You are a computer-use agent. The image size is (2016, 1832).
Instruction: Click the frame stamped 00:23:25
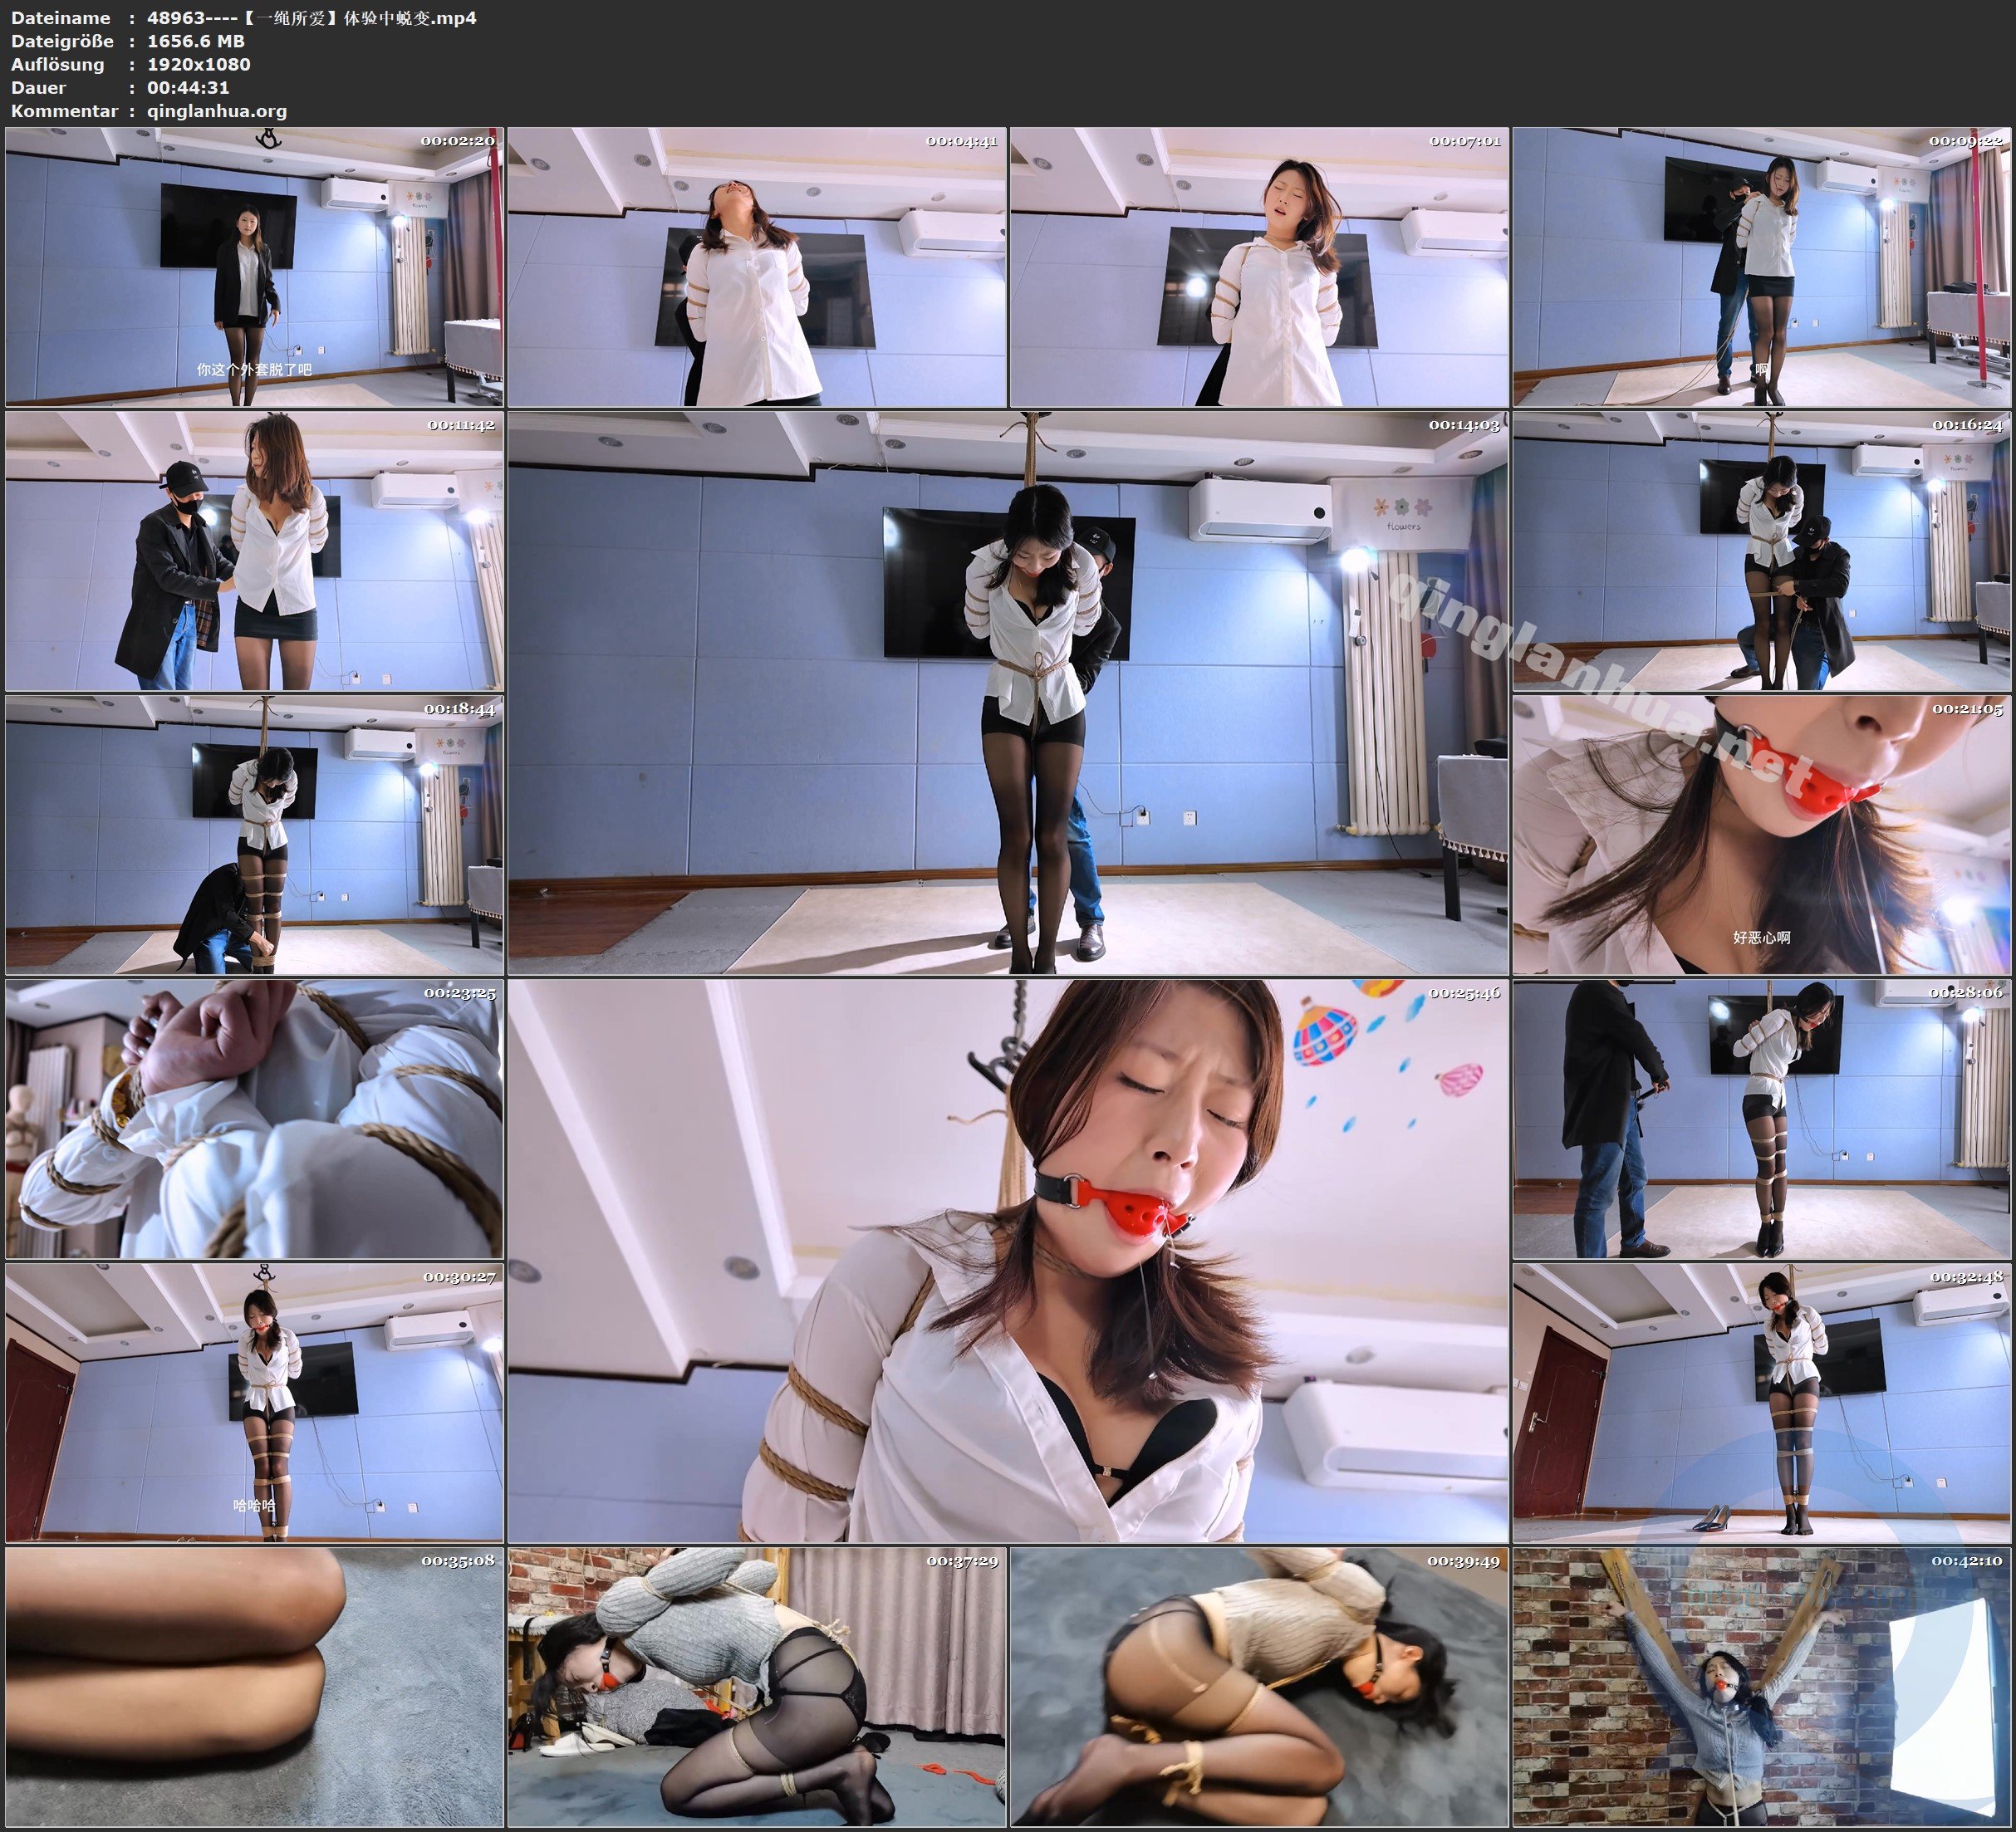254,1119
